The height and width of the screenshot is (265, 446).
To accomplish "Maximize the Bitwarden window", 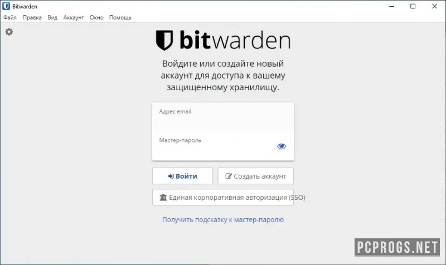I will [x=413, y=6].
